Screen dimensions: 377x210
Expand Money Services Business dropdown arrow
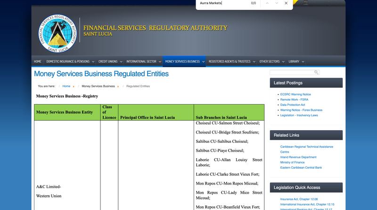204,62
